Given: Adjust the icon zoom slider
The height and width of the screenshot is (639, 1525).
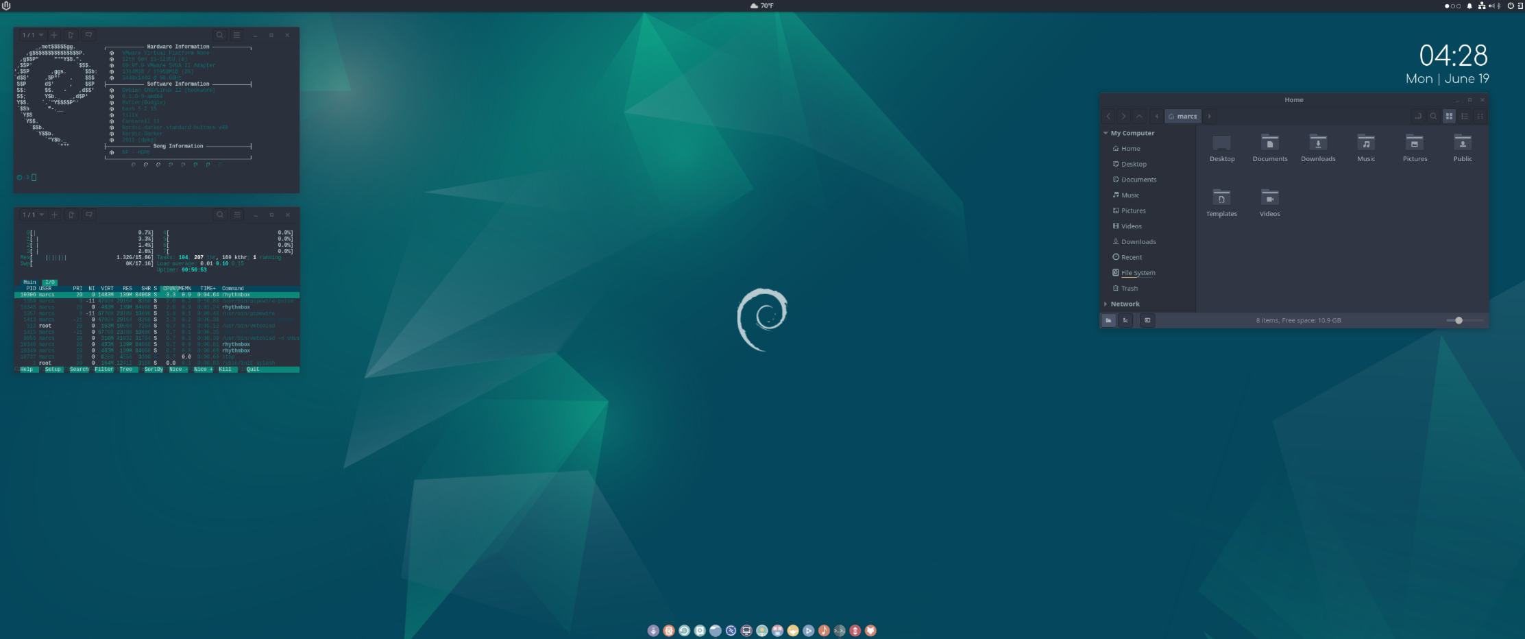Looking at the screenshot, I should pyautogui.click(x=1459, y=320).
